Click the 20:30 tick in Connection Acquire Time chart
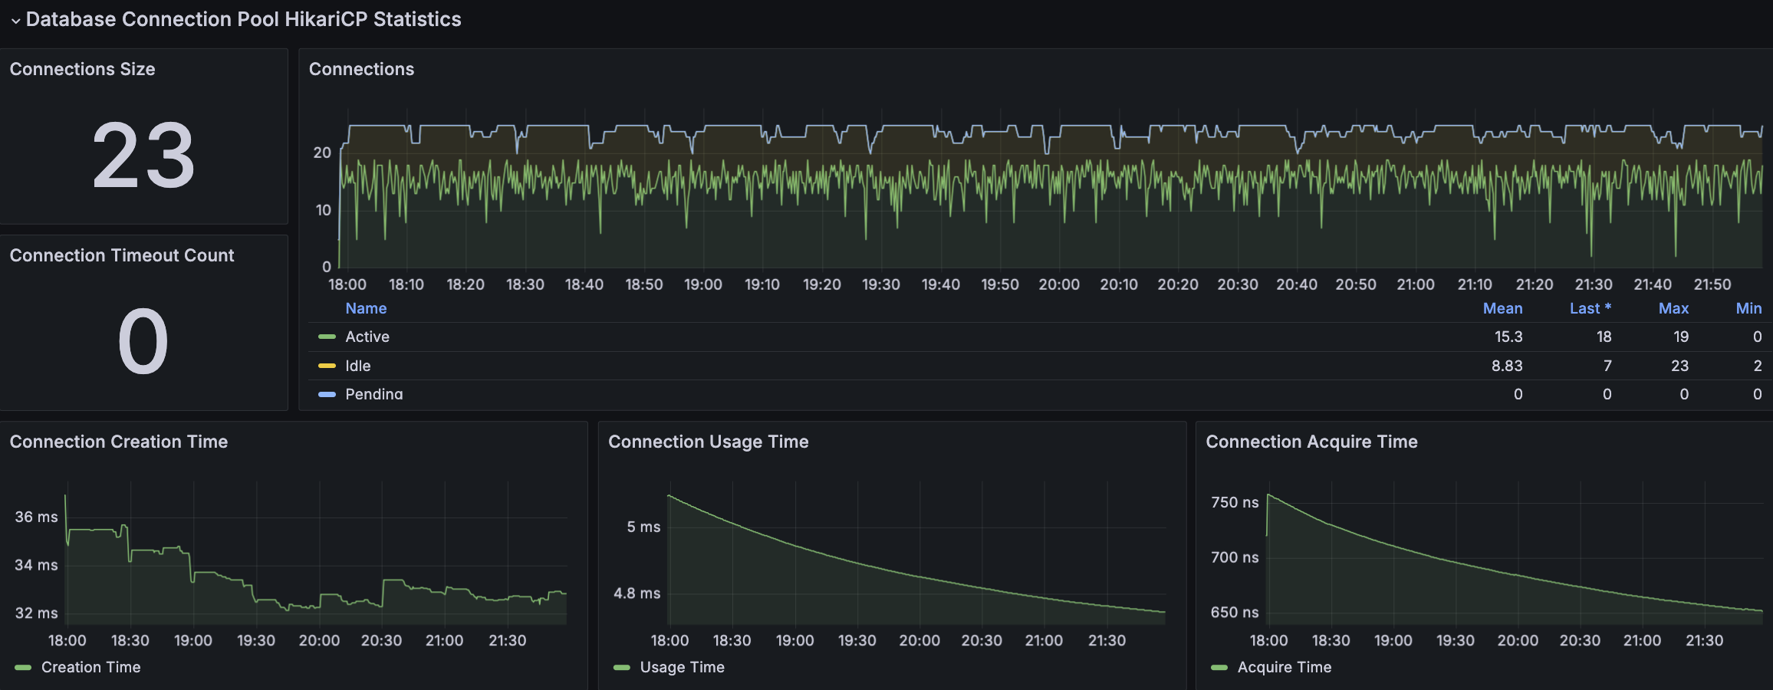This screenshot has width=1773, height=690. 1580,640
